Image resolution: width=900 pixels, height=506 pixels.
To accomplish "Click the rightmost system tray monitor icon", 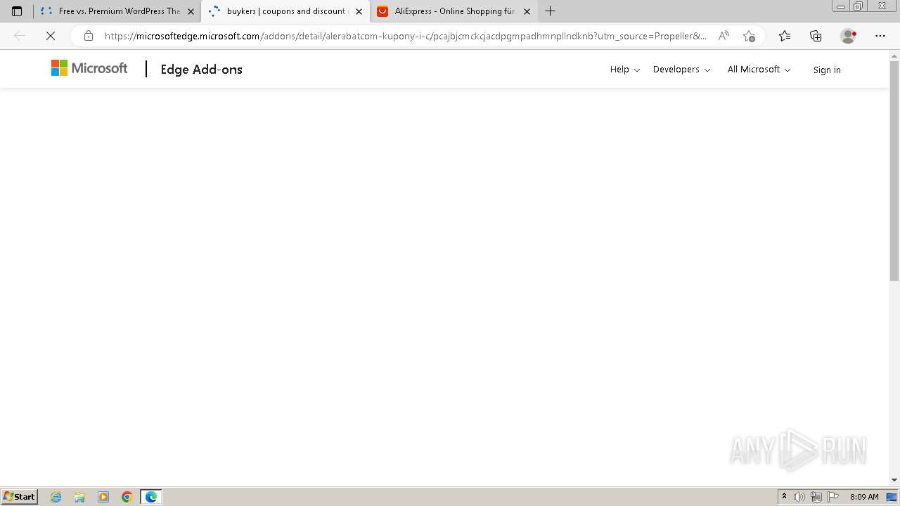I will point(892,497).
